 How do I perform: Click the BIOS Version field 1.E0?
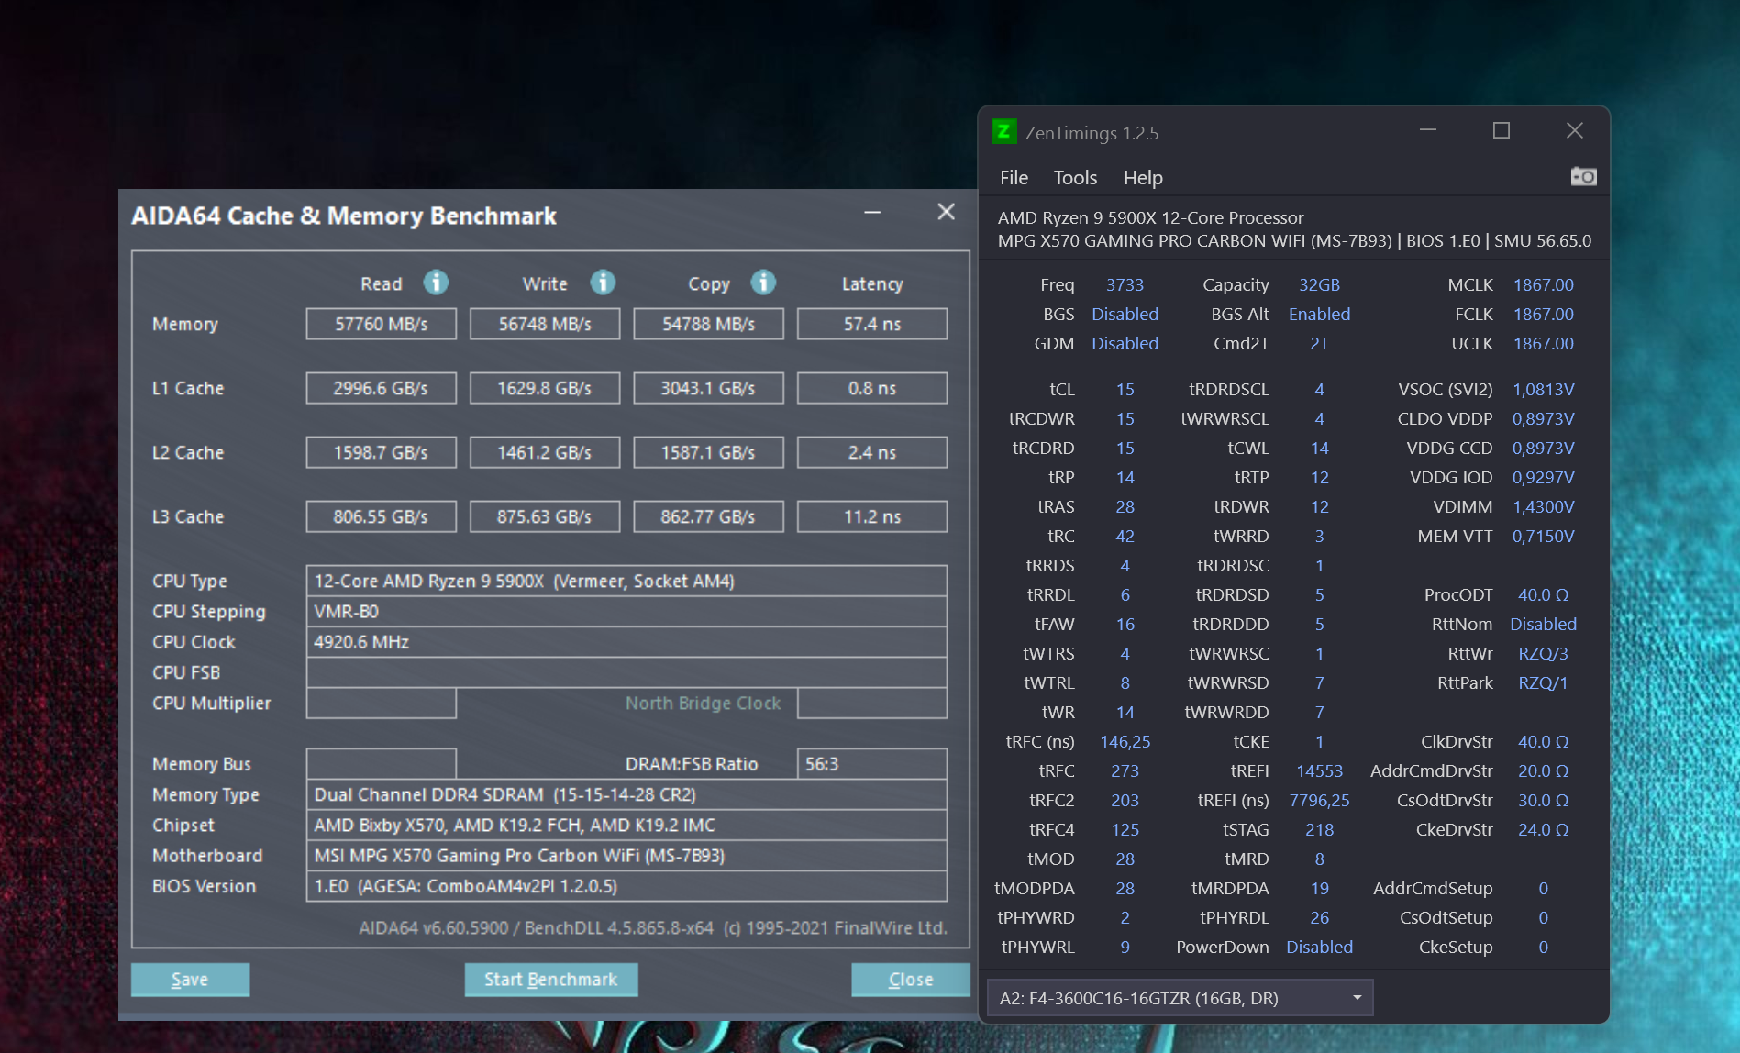tap(626, 886)
